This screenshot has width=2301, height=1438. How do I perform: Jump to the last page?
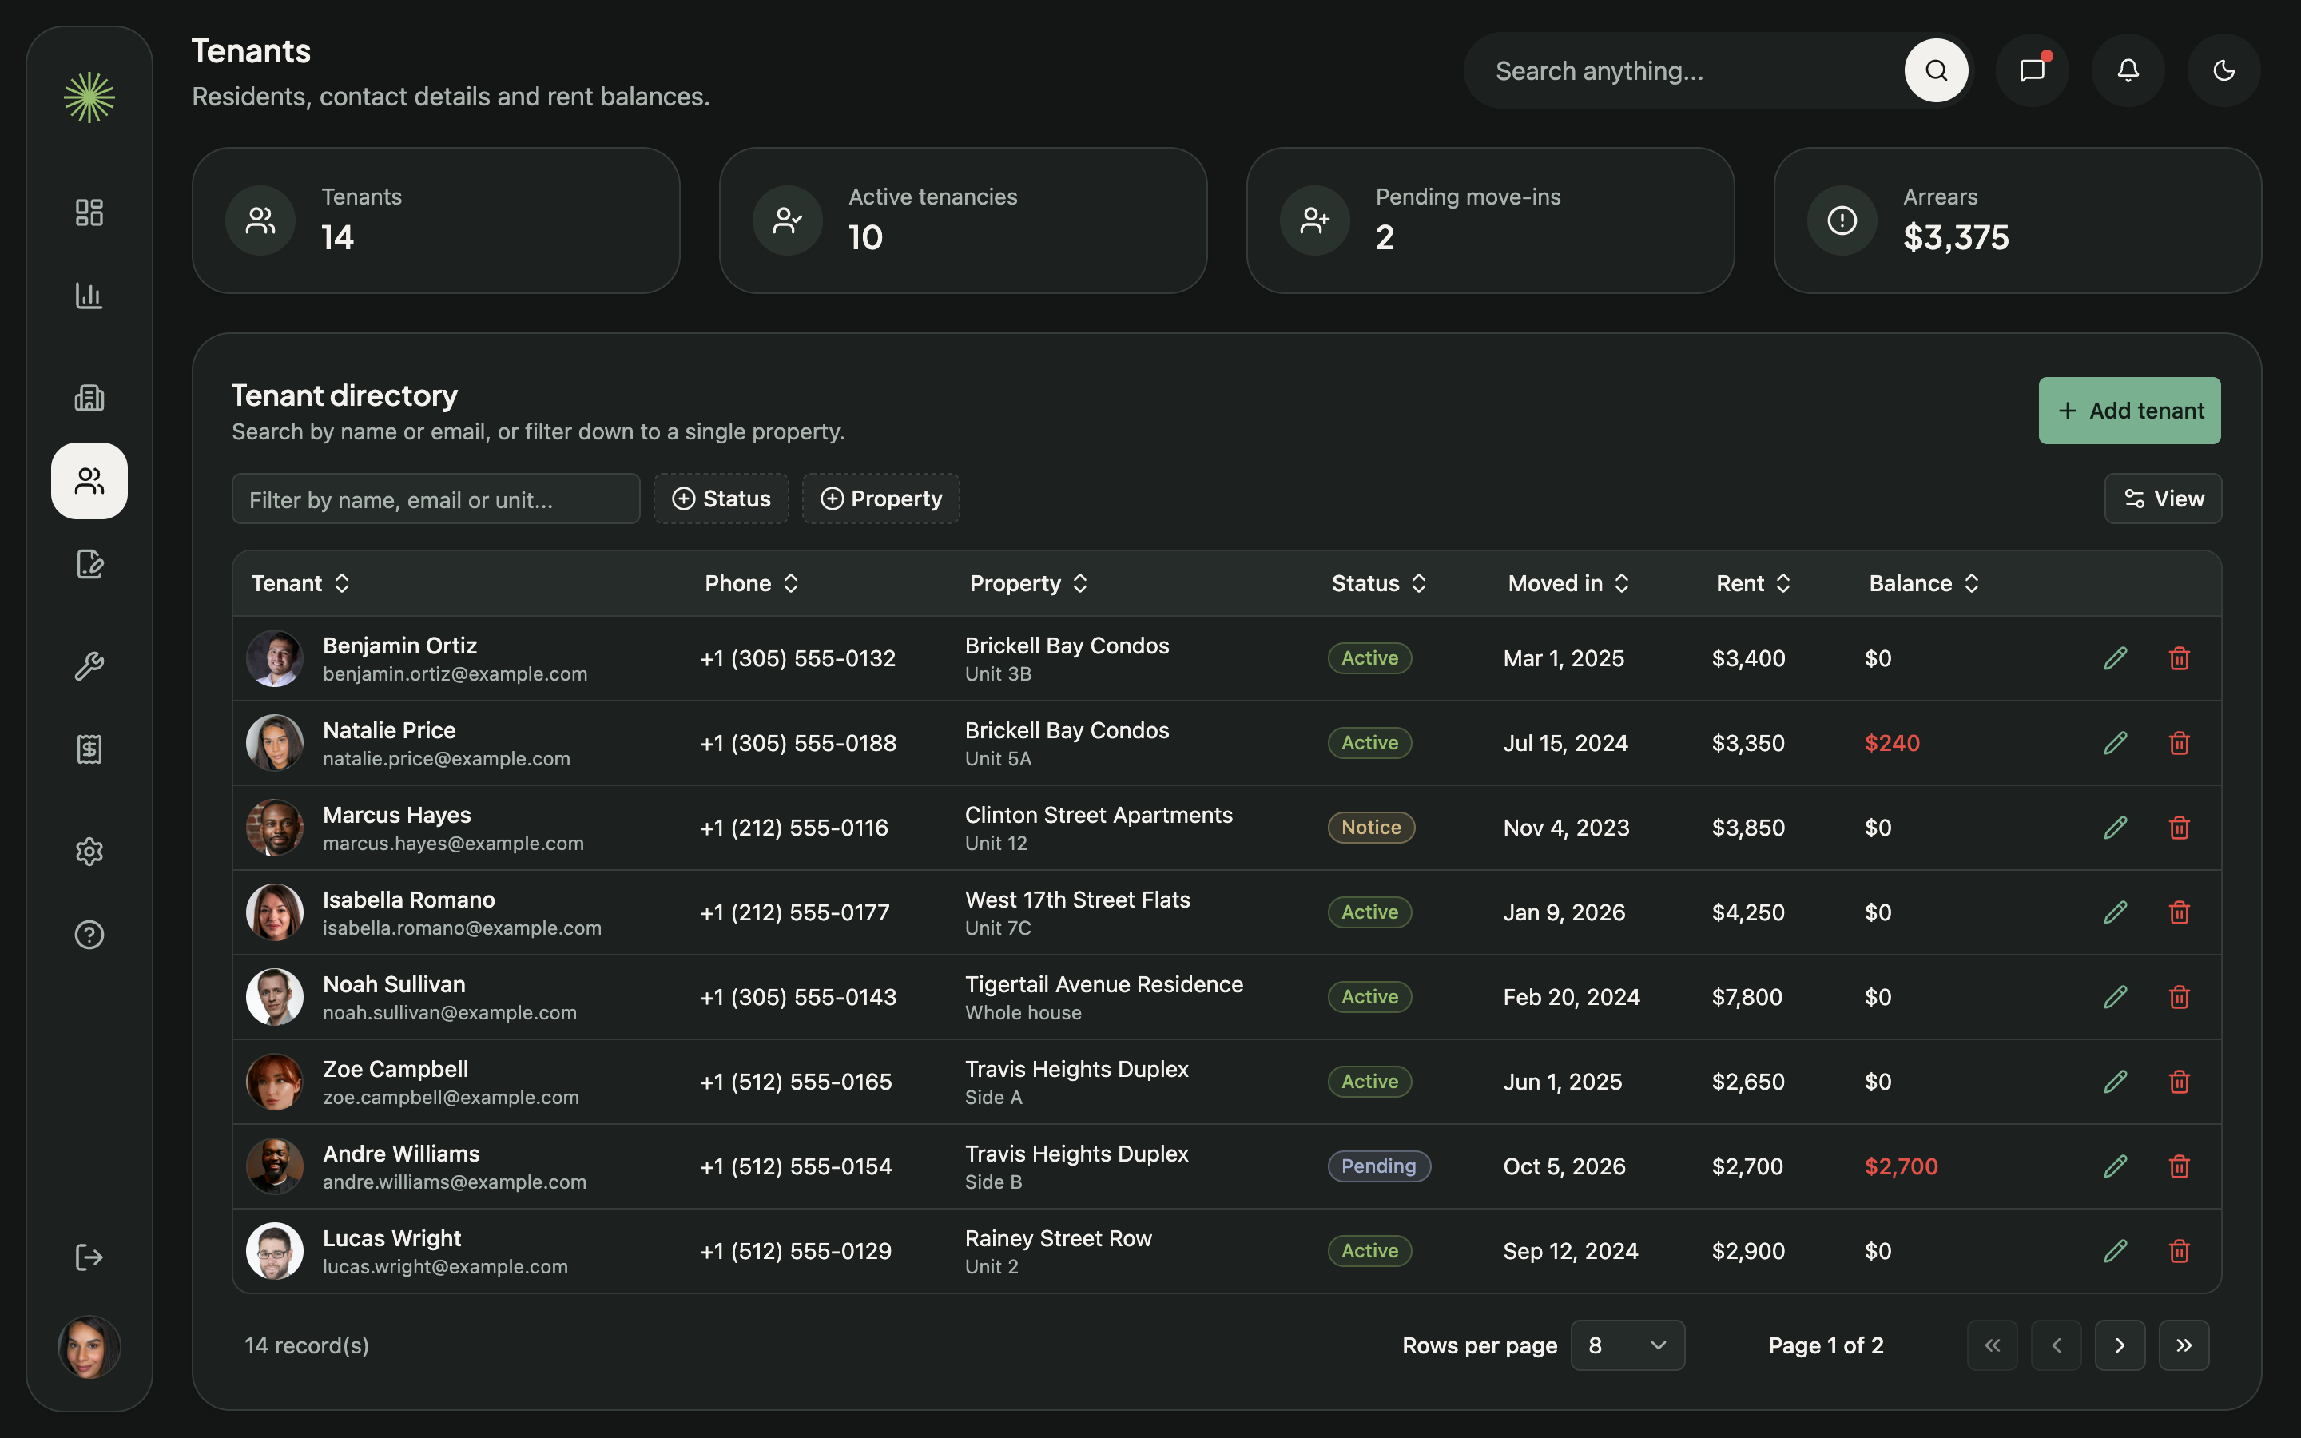[2184, 1345]
